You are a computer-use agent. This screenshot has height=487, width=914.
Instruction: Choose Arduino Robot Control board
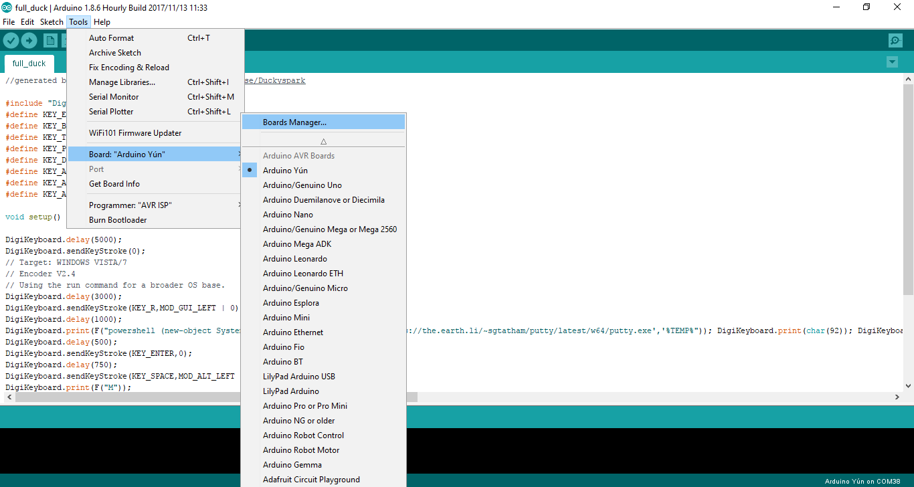[323, 435]
